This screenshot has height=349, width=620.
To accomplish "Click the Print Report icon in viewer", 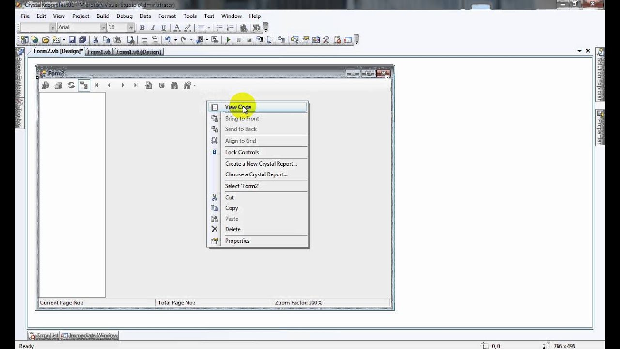I will pos(59,85).
